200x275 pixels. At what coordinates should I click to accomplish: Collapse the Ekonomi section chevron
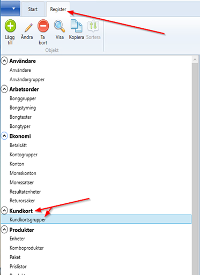tap(4, 136)
